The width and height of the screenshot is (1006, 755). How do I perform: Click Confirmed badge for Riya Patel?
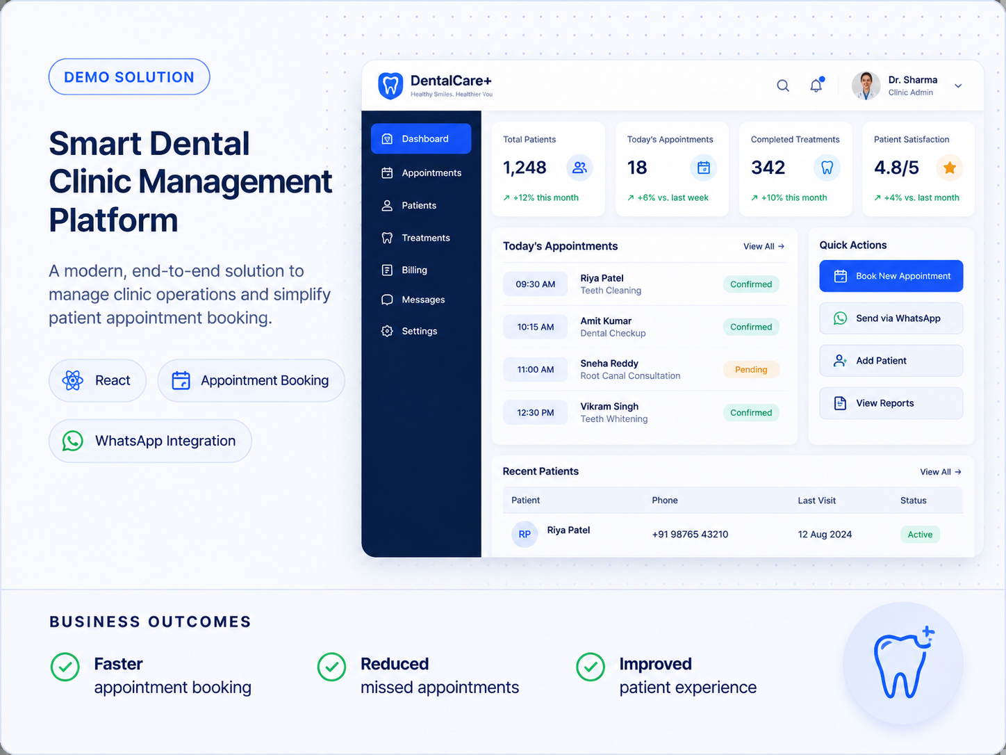coord(751,284)
